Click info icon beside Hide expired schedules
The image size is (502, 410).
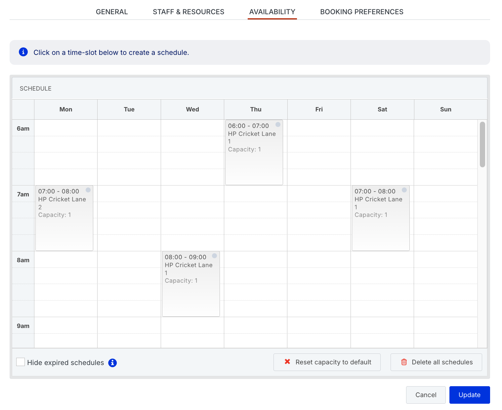point(112,363)
